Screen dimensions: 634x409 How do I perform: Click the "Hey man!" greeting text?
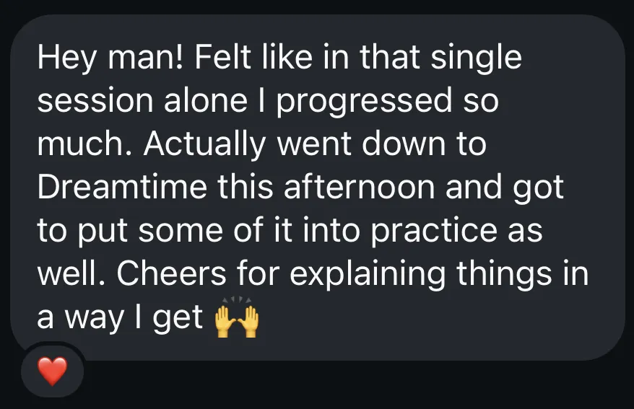click(x=101, y=58)
